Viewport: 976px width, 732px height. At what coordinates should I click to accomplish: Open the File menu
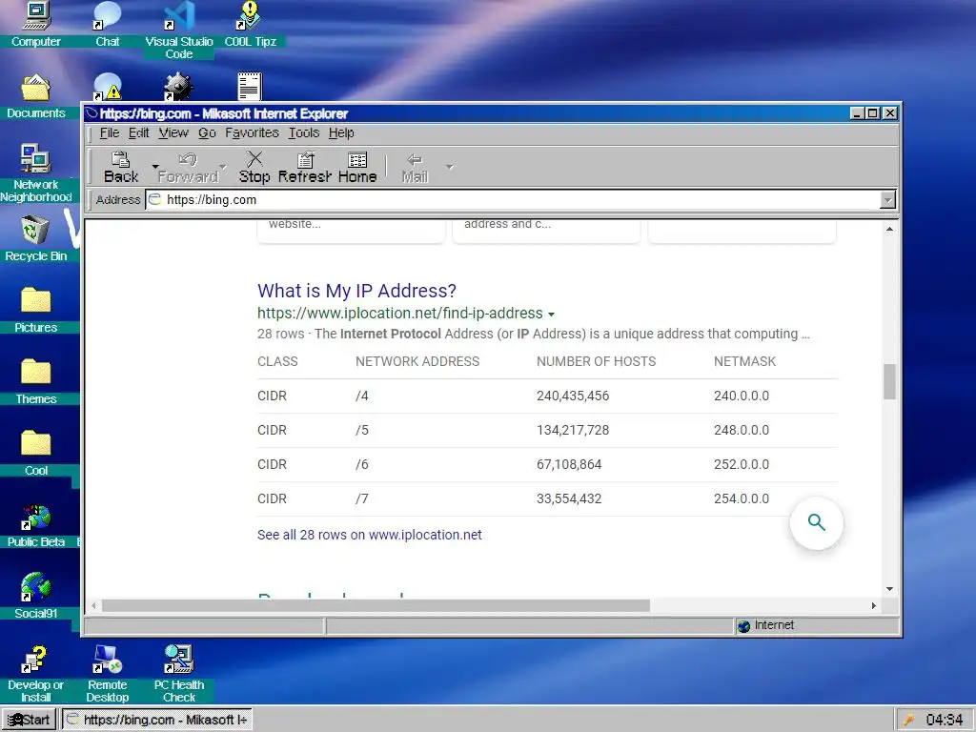110,132
